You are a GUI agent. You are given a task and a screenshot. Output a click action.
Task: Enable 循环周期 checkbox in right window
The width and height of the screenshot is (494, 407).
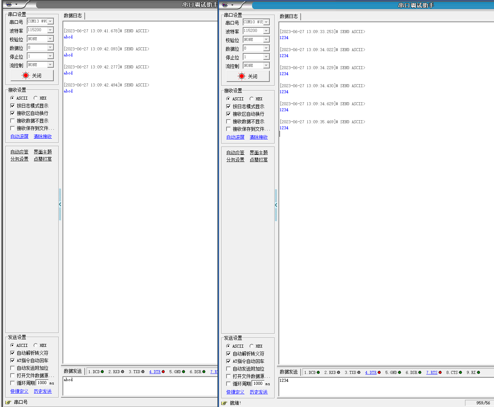(x=228, y=384)
